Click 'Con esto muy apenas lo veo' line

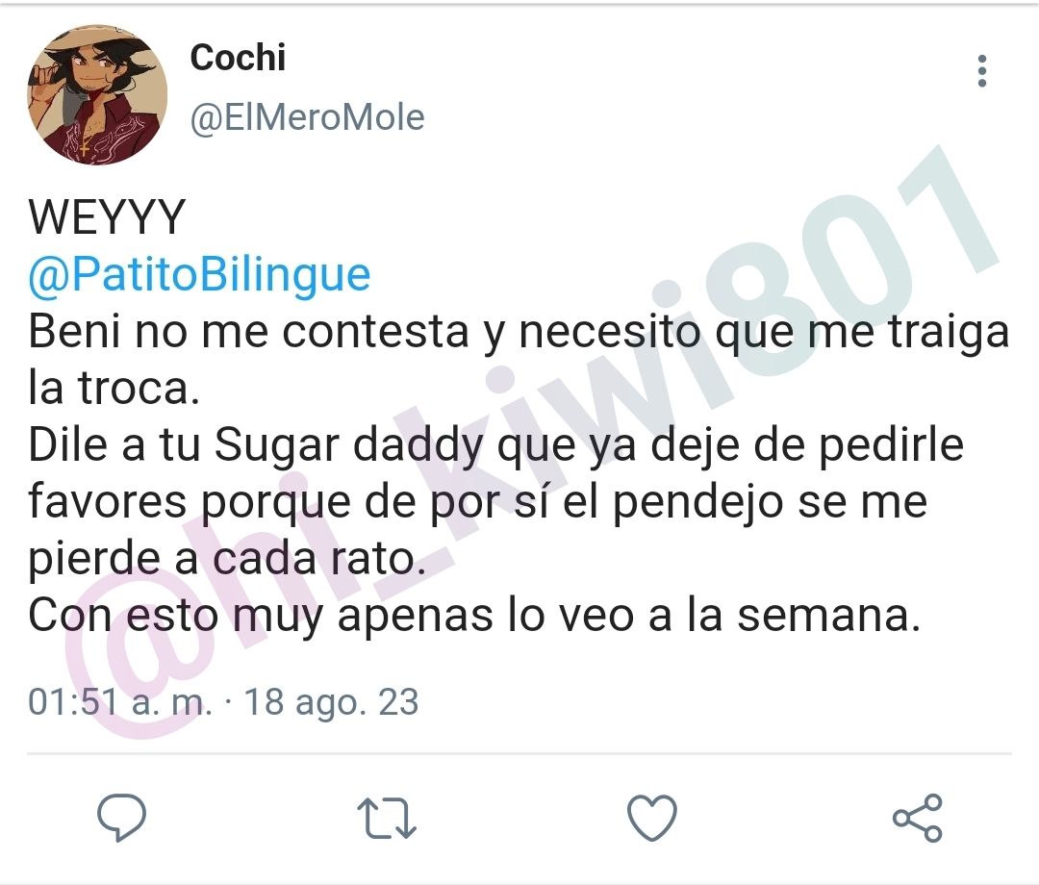point(474,616)
